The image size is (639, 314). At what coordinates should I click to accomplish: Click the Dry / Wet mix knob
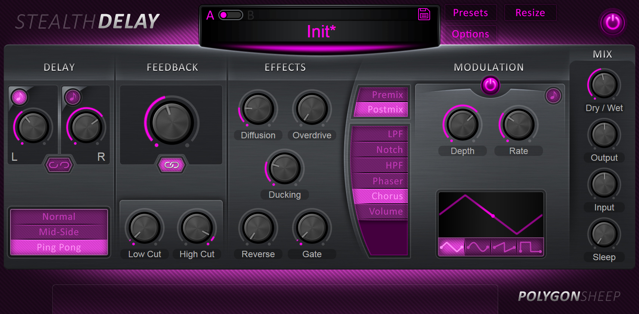(x=604, y=85)
